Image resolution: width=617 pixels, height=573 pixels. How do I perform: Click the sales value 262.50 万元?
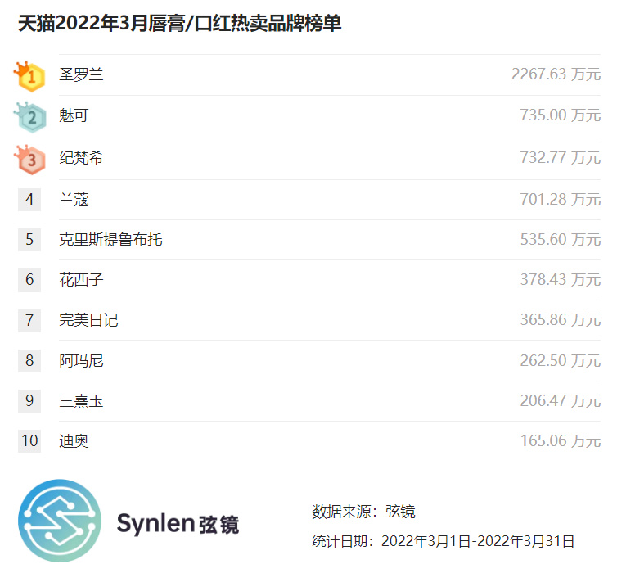click(x=561, y=360)
